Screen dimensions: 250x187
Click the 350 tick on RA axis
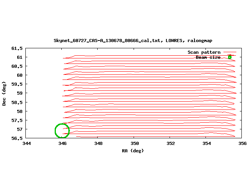[x=134, y=143]
